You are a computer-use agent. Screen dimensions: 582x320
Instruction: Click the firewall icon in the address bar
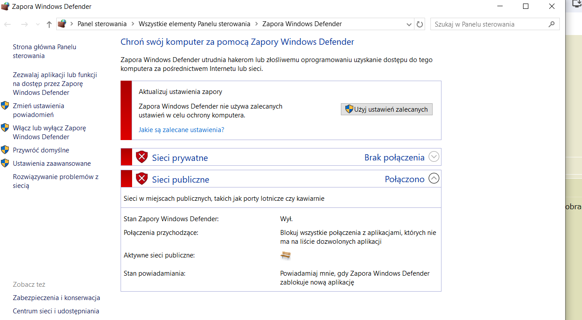coord(62,24)
